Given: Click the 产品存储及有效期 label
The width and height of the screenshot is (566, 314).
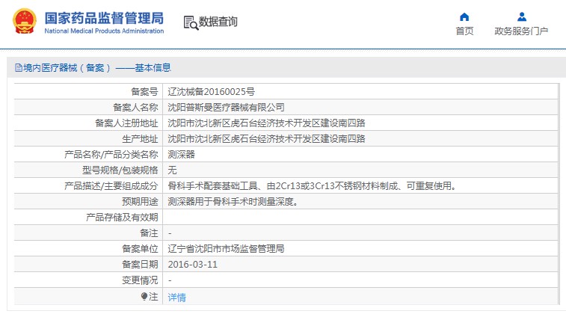Looking at the screenshot, I should click(122, 218).
